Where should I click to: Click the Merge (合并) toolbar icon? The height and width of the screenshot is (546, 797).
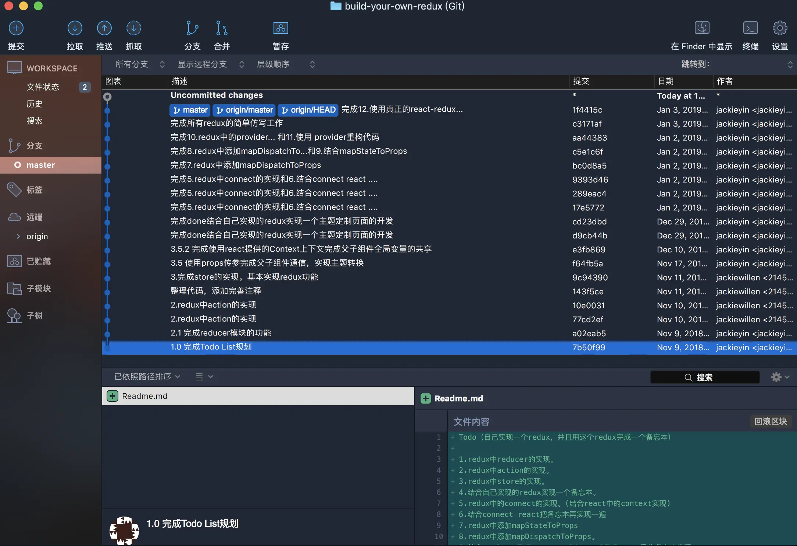(222, 28)
